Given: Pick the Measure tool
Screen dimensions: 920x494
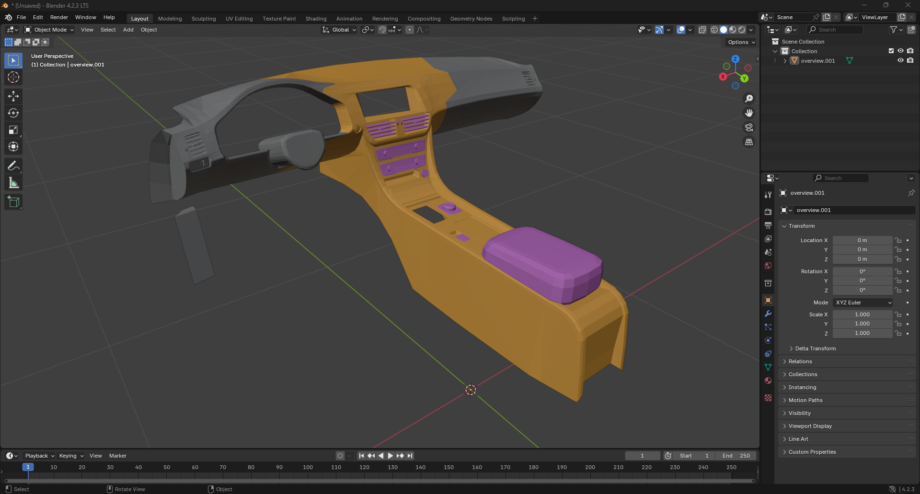Looking at the screenshot, I should [x=13, y=183].
